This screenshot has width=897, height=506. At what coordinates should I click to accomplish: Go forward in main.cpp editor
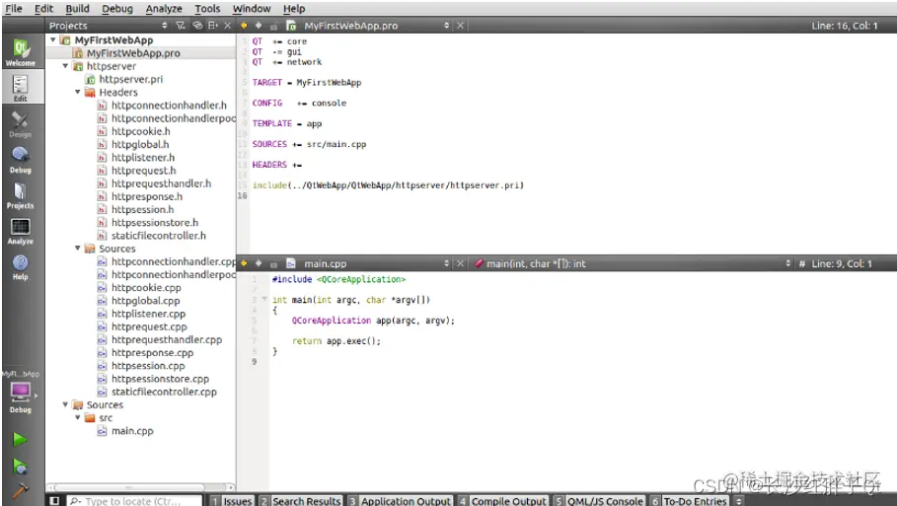pyautogui.click(x=259, y=263)
